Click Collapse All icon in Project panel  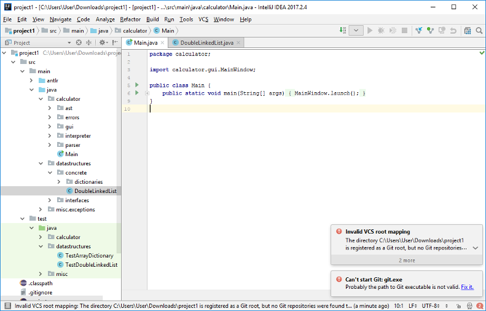88,42
